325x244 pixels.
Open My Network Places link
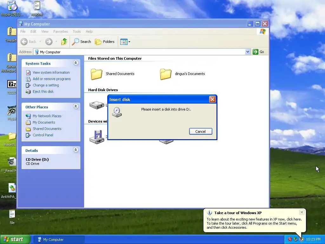click(47, 116)
